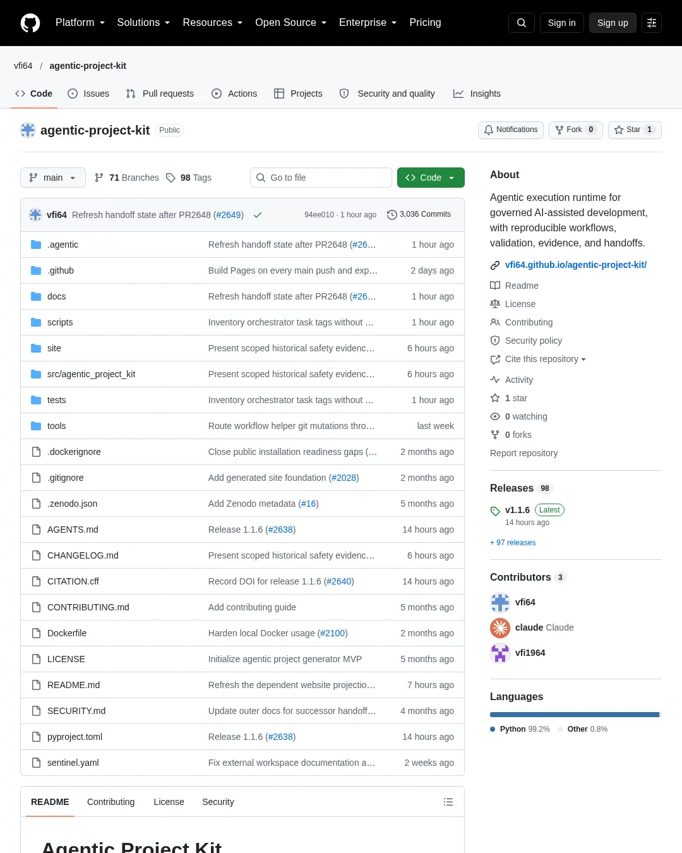
Task: Click the vfi64 owner breadcrumb
Action: tap(23, 66)
